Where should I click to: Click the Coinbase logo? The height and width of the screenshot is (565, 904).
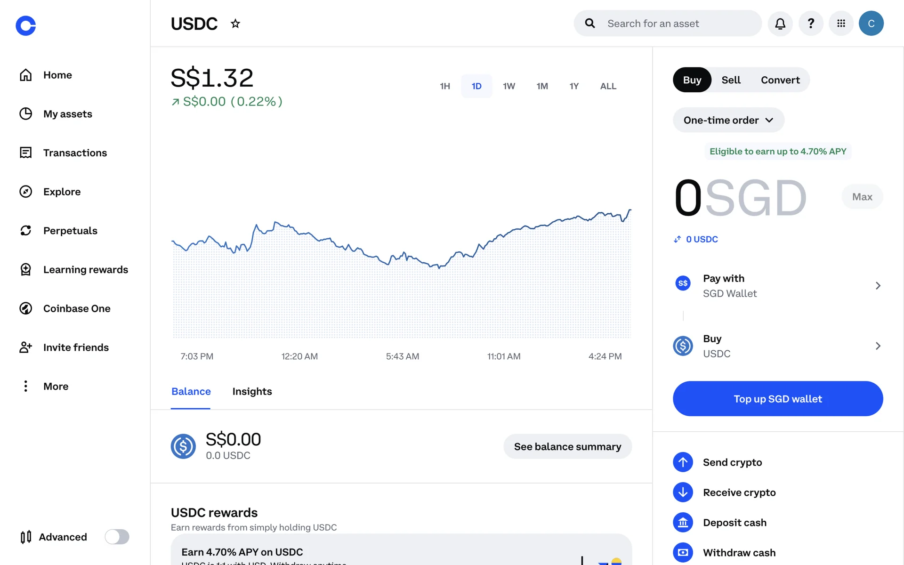coord(26,25)
